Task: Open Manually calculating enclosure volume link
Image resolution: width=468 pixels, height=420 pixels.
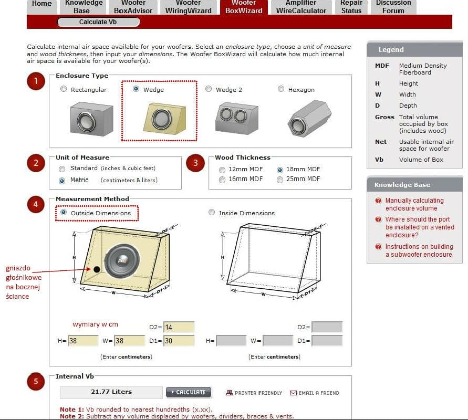Action: click(414, 204)
